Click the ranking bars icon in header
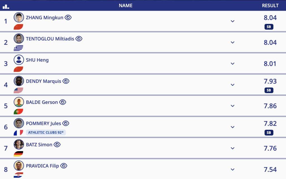This screenshot has width=286, height=179. click(6, 6)
